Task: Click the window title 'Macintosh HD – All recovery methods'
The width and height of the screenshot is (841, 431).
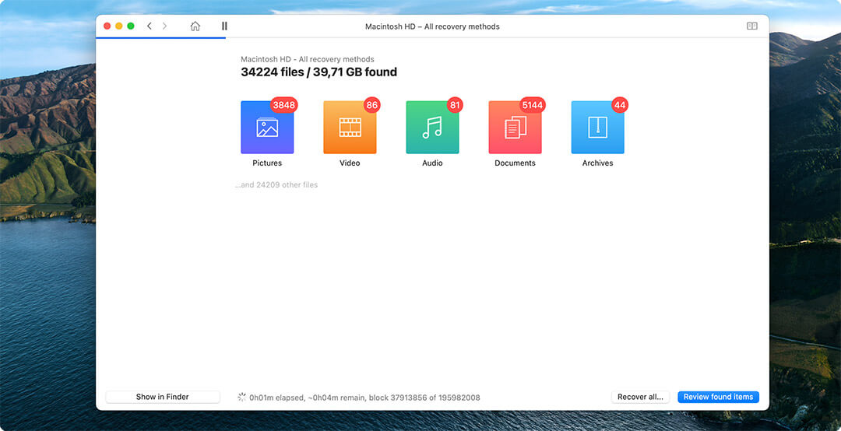Action: tap(432, 26)
